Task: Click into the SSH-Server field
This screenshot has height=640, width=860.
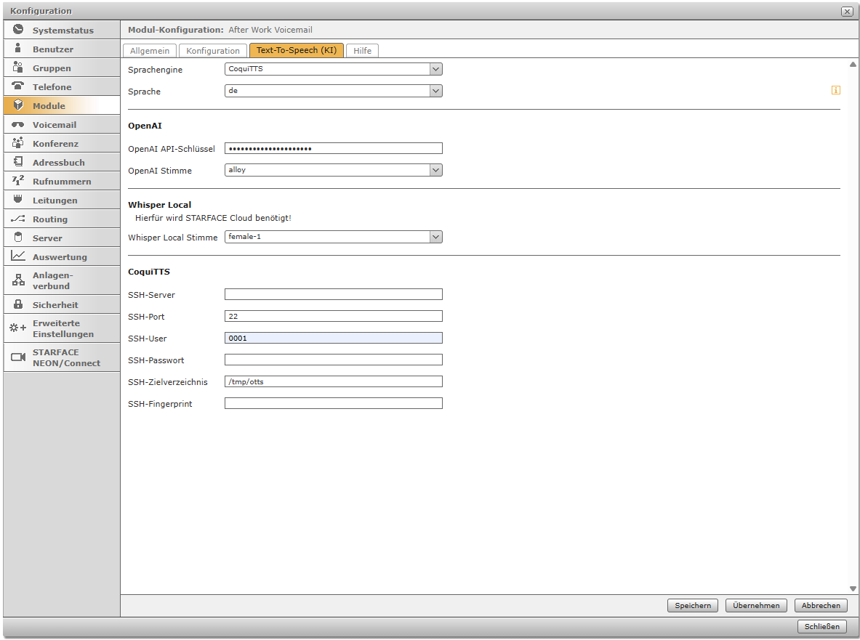Action: click(333, 294)
